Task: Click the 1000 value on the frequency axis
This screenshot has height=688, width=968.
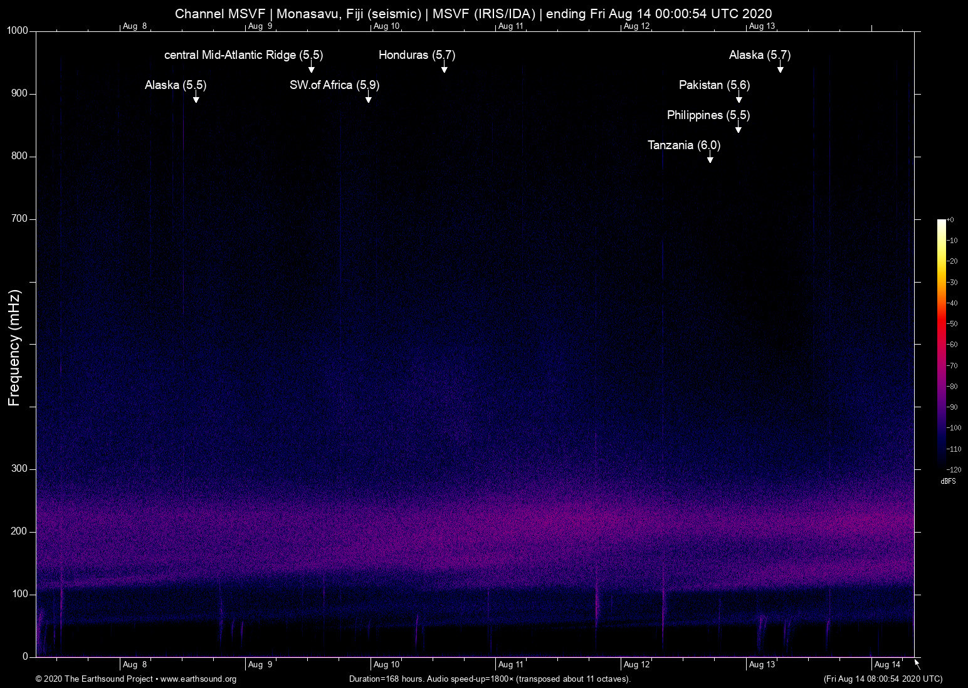Action: (17, 31)
